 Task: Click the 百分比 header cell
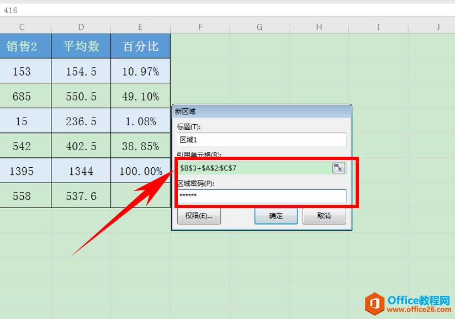tap(140, 46)
